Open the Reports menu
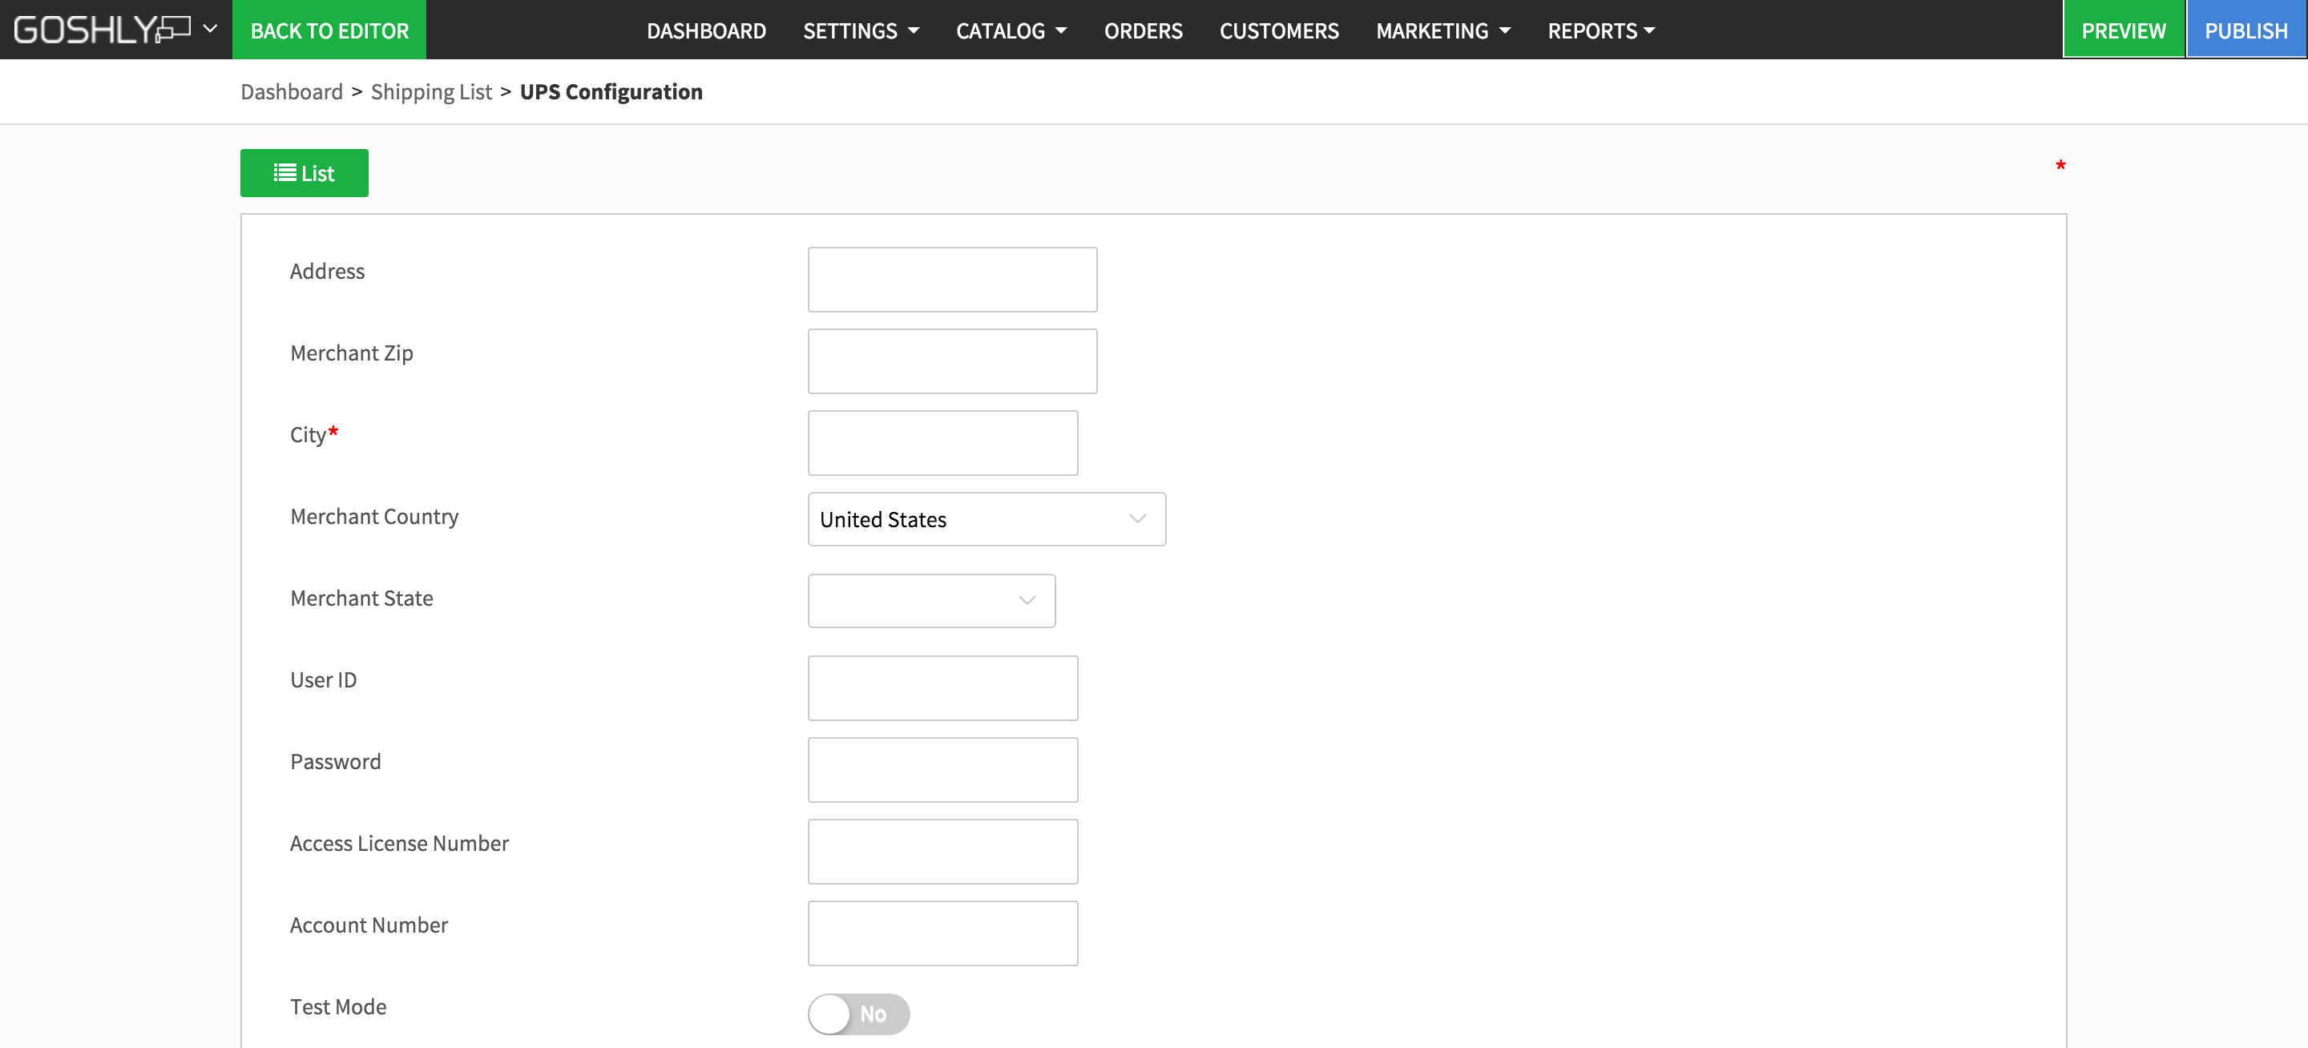Image resolution: width=2308 pixels, height=1048 pixels. point(1600,30)
